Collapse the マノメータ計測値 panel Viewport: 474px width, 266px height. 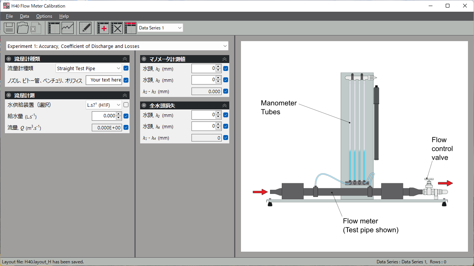224,59
